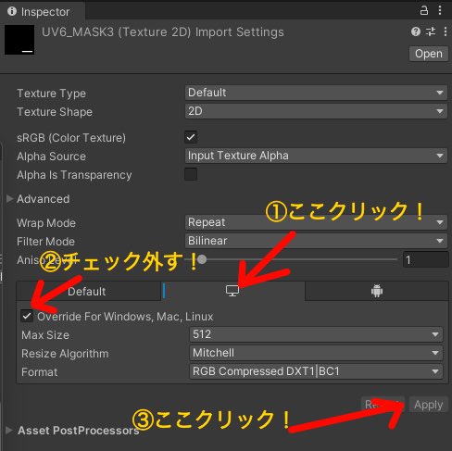This screenshot has height=451, width=452.
Task: Open the help reference question icon
Action: tap(416, 31)
